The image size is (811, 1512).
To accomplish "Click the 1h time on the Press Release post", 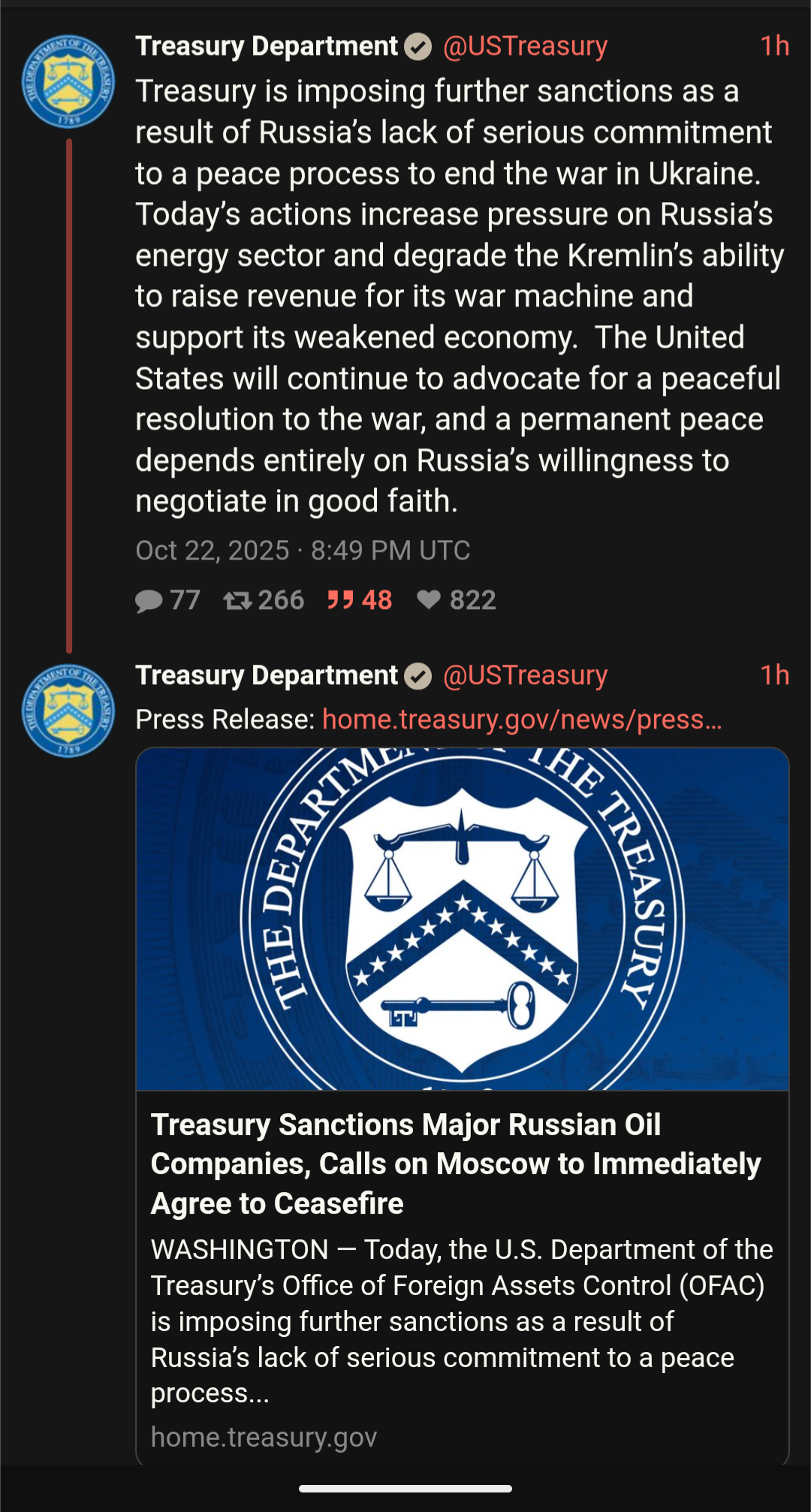I will click(x=774, y=676).
